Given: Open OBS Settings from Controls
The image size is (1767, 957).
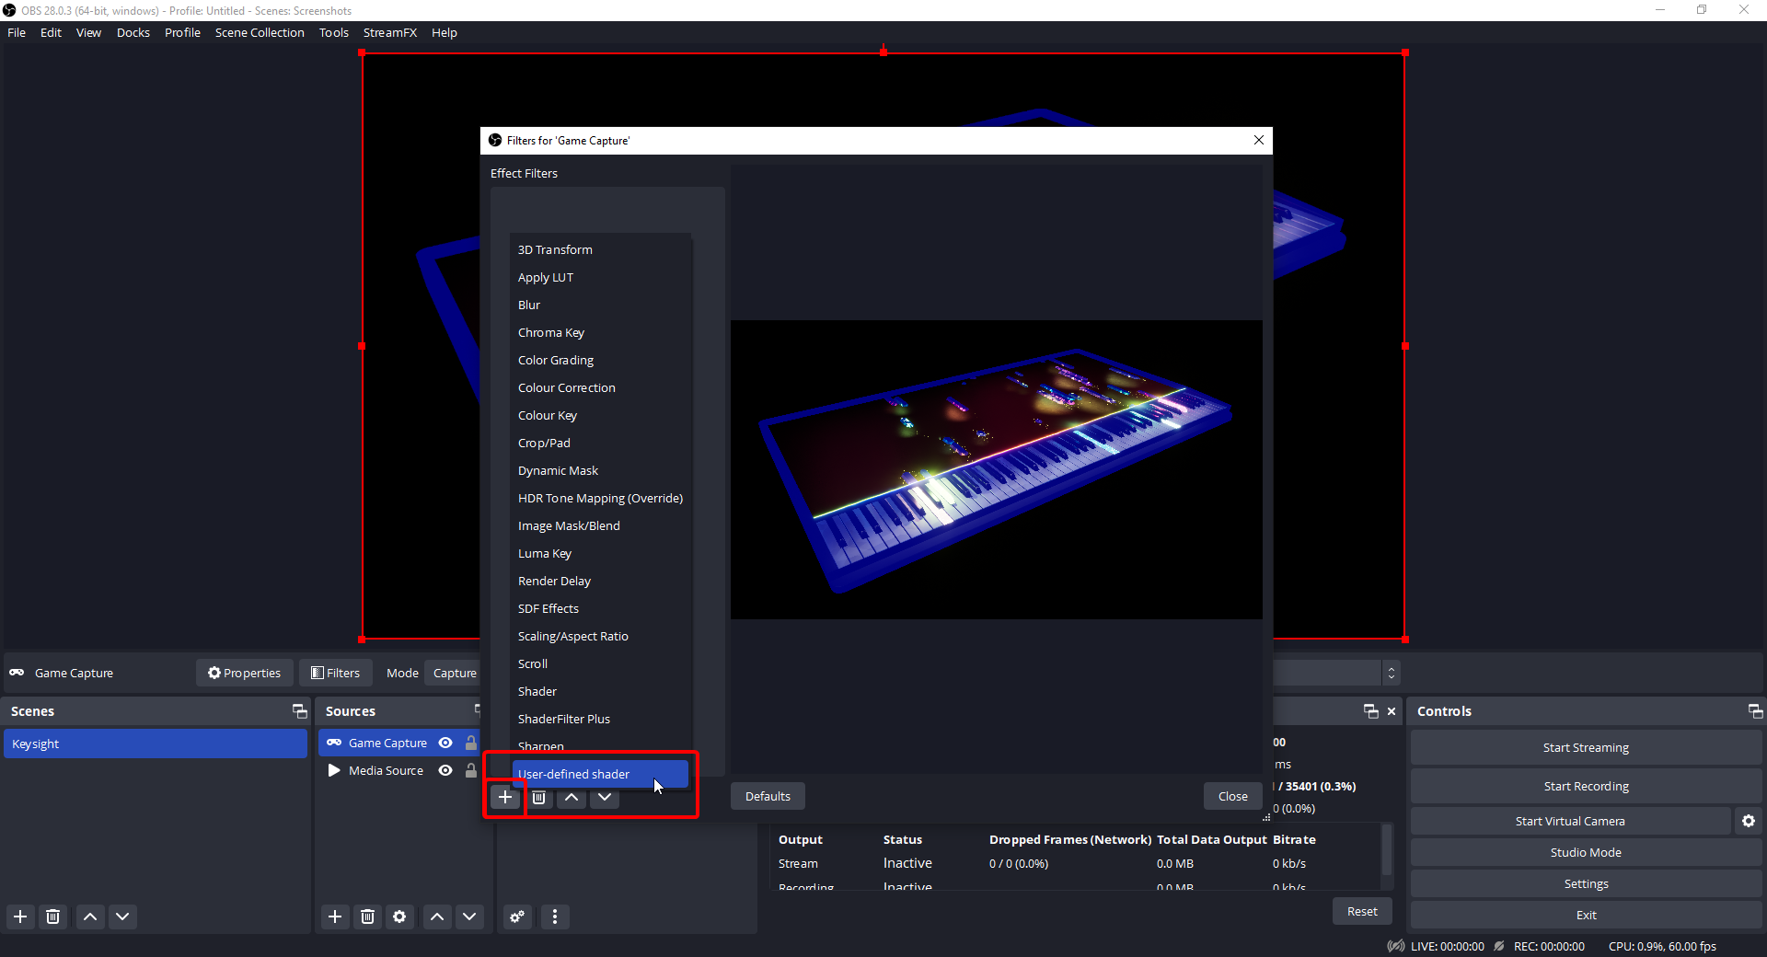Looking at the screenshot, I should click(x=1586, y=883).
